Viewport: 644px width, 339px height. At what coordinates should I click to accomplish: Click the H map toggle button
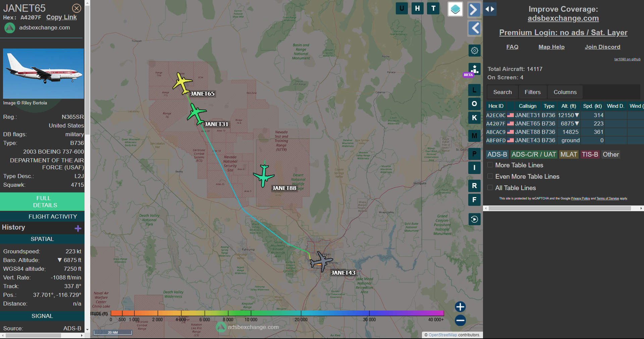click(x=417, y=8)
